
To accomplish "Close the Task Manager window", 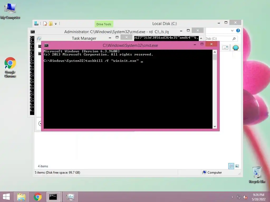I will [126, 37].
